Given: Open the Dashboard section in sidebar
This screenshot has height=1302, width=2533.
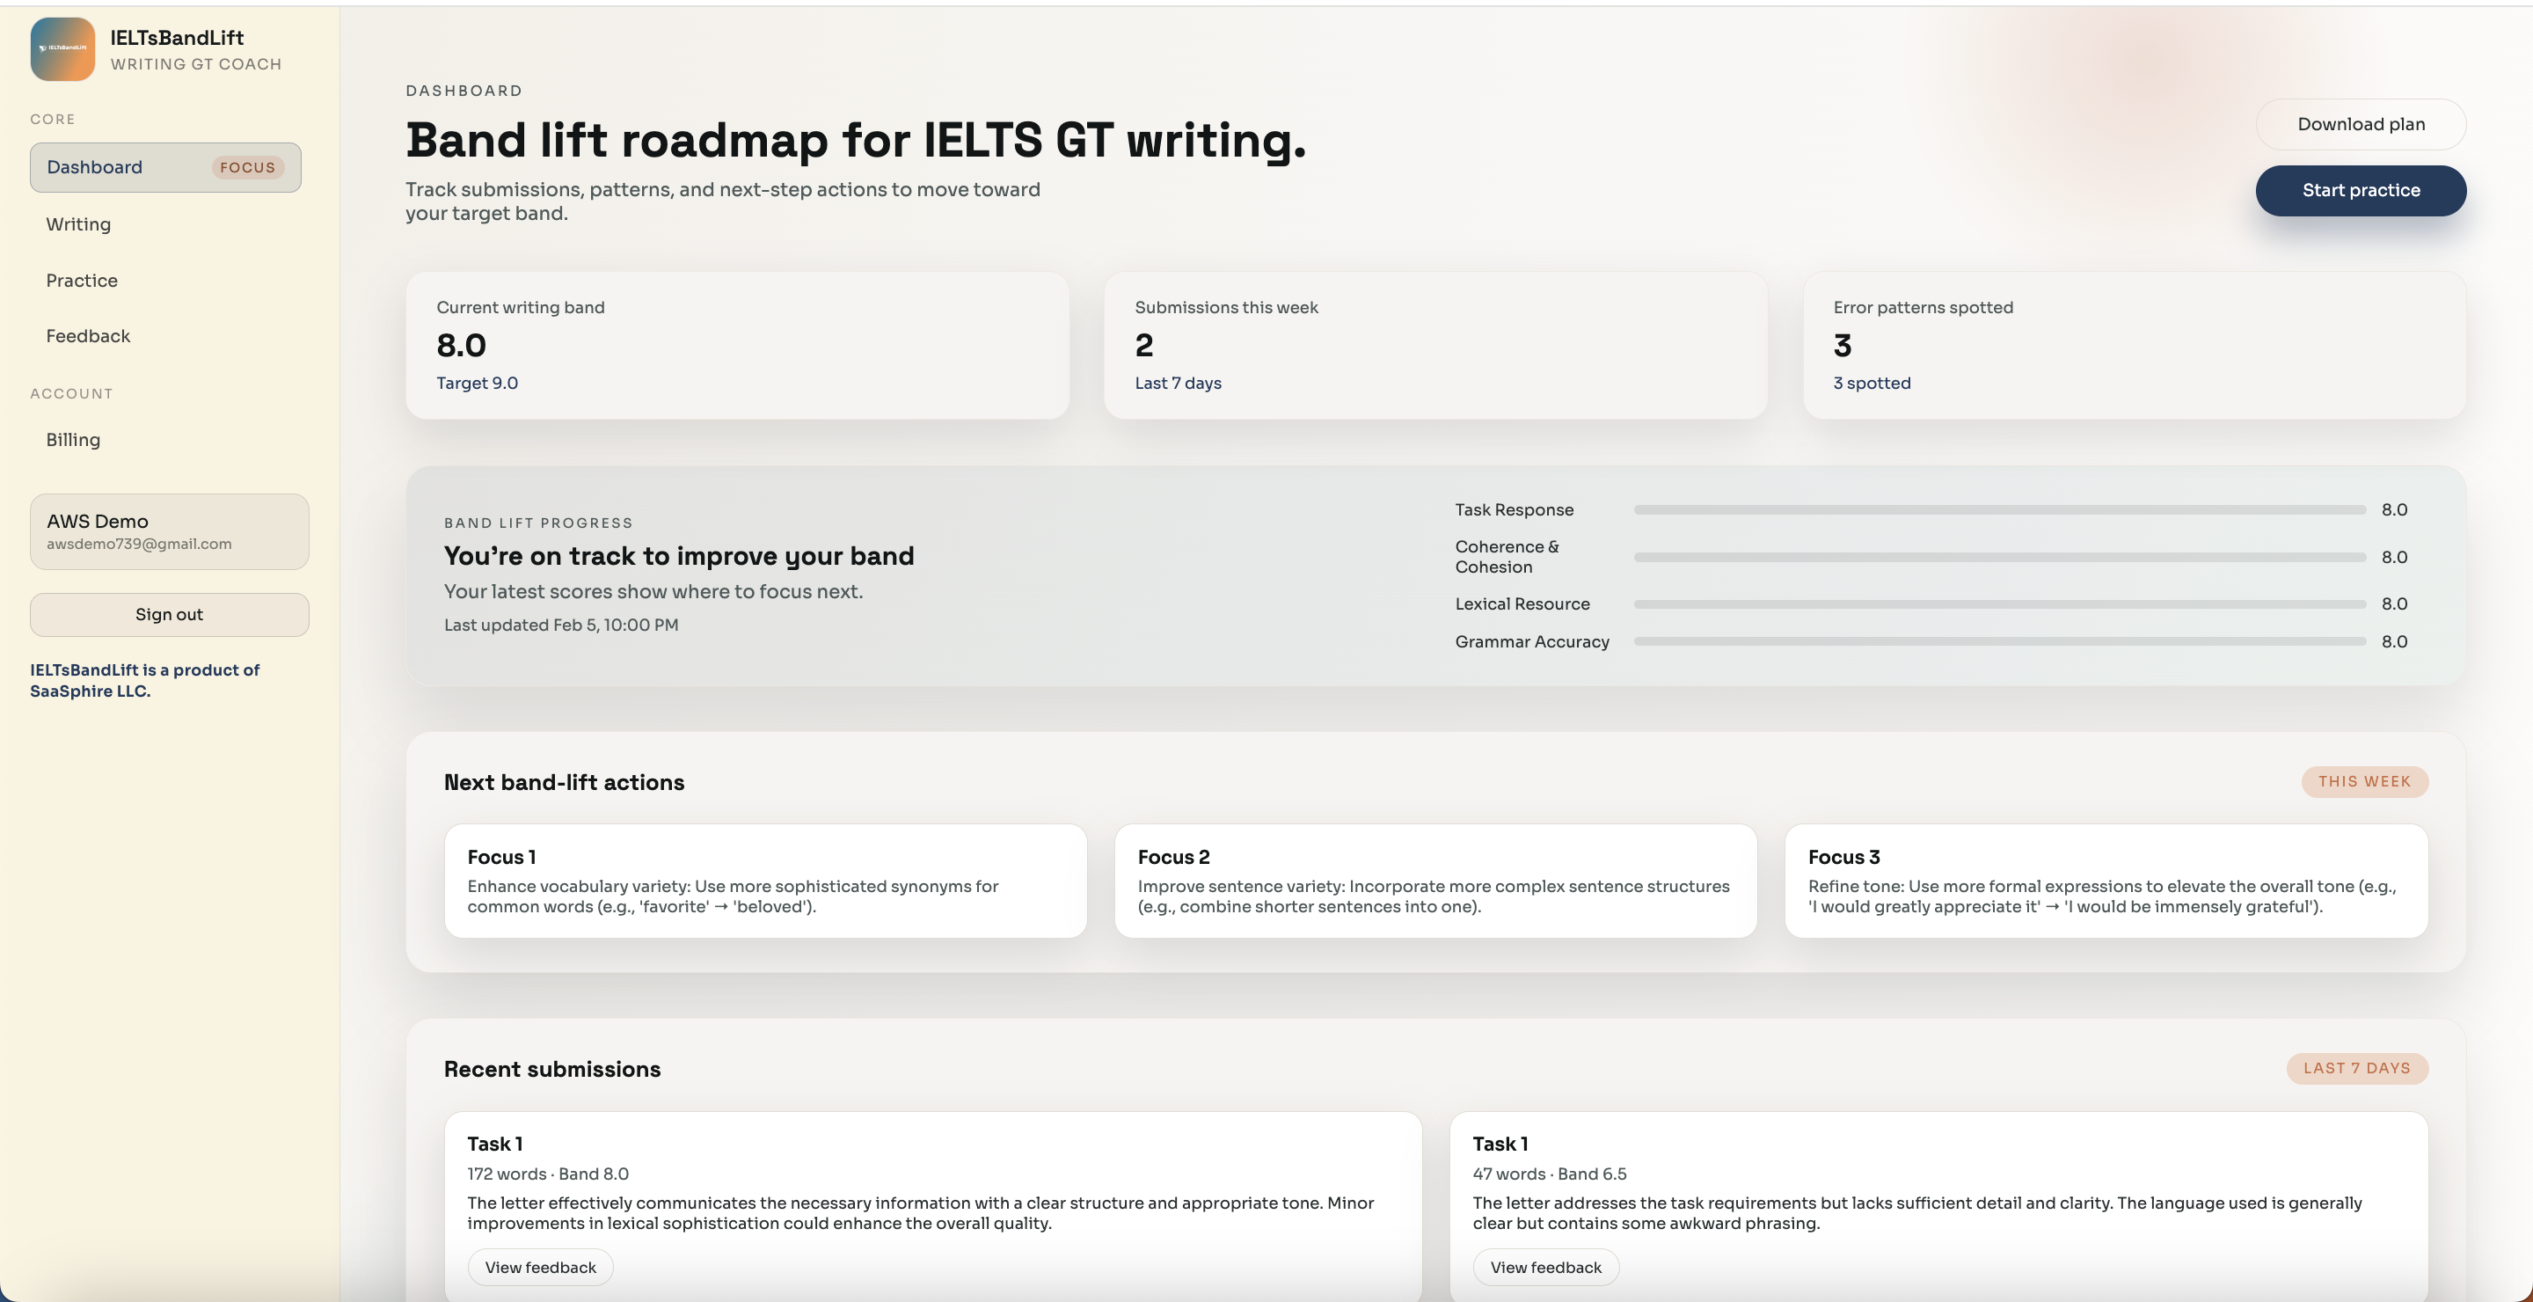Looking at the screenshot, I should 94,166.
